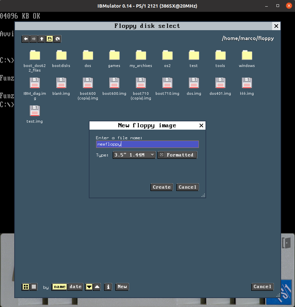Set descending sort order arrow
Image resolution: width=295 pixels, height=307 pixels.
tap(89, 287)
